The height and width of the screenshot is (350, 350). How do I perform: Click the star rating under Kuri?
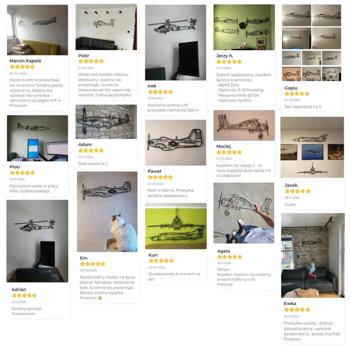pos(161,261)
